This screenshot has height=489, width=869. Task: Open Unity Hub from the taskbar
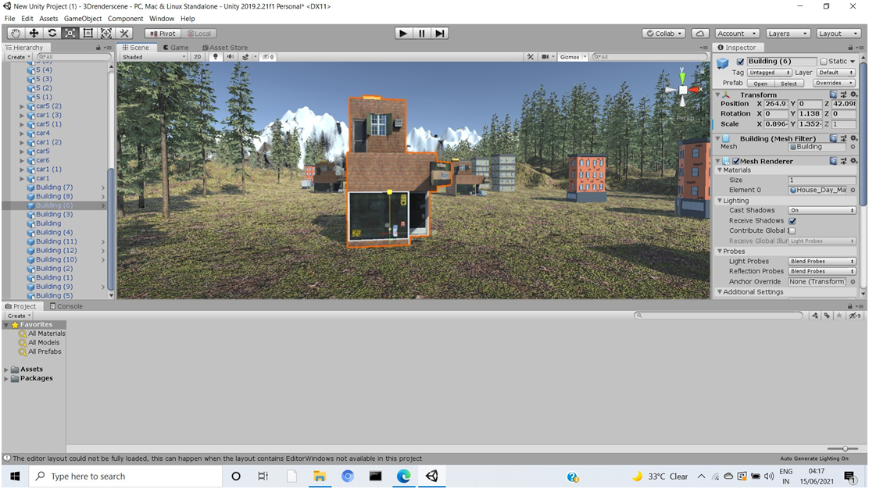[432, 476]
